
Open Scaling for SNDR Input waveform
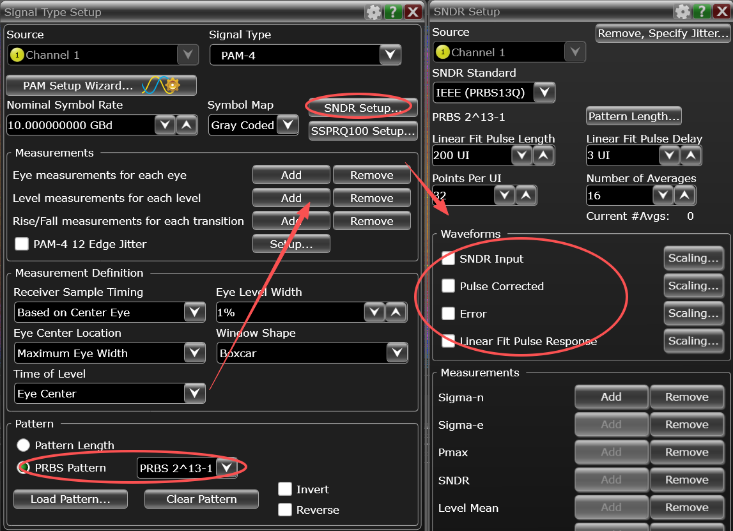click(x=693, y=258)
